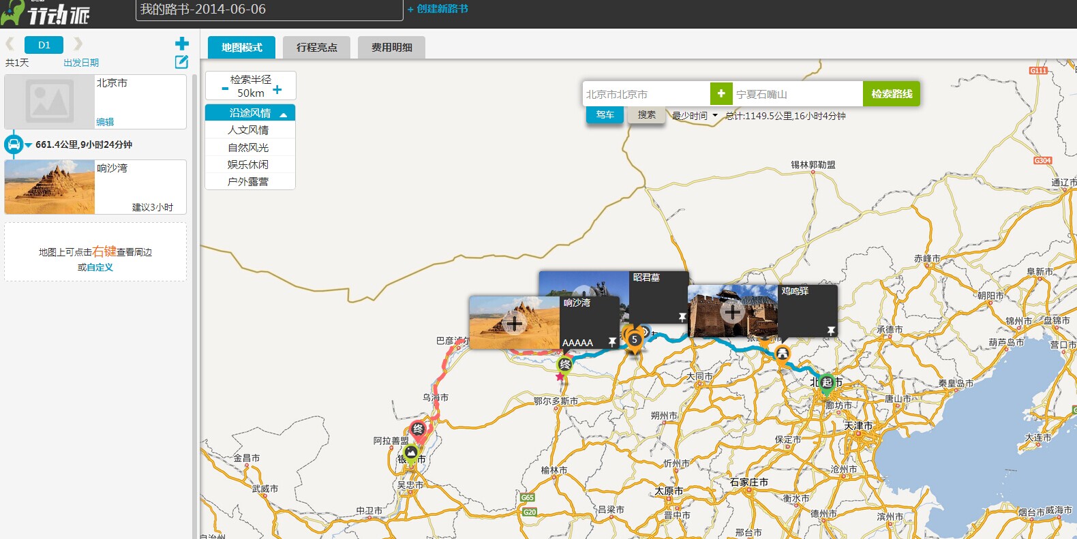Click the 大同市 label on the map
The height and width of the screenshot is (539, 1077).
coord(699,376)
